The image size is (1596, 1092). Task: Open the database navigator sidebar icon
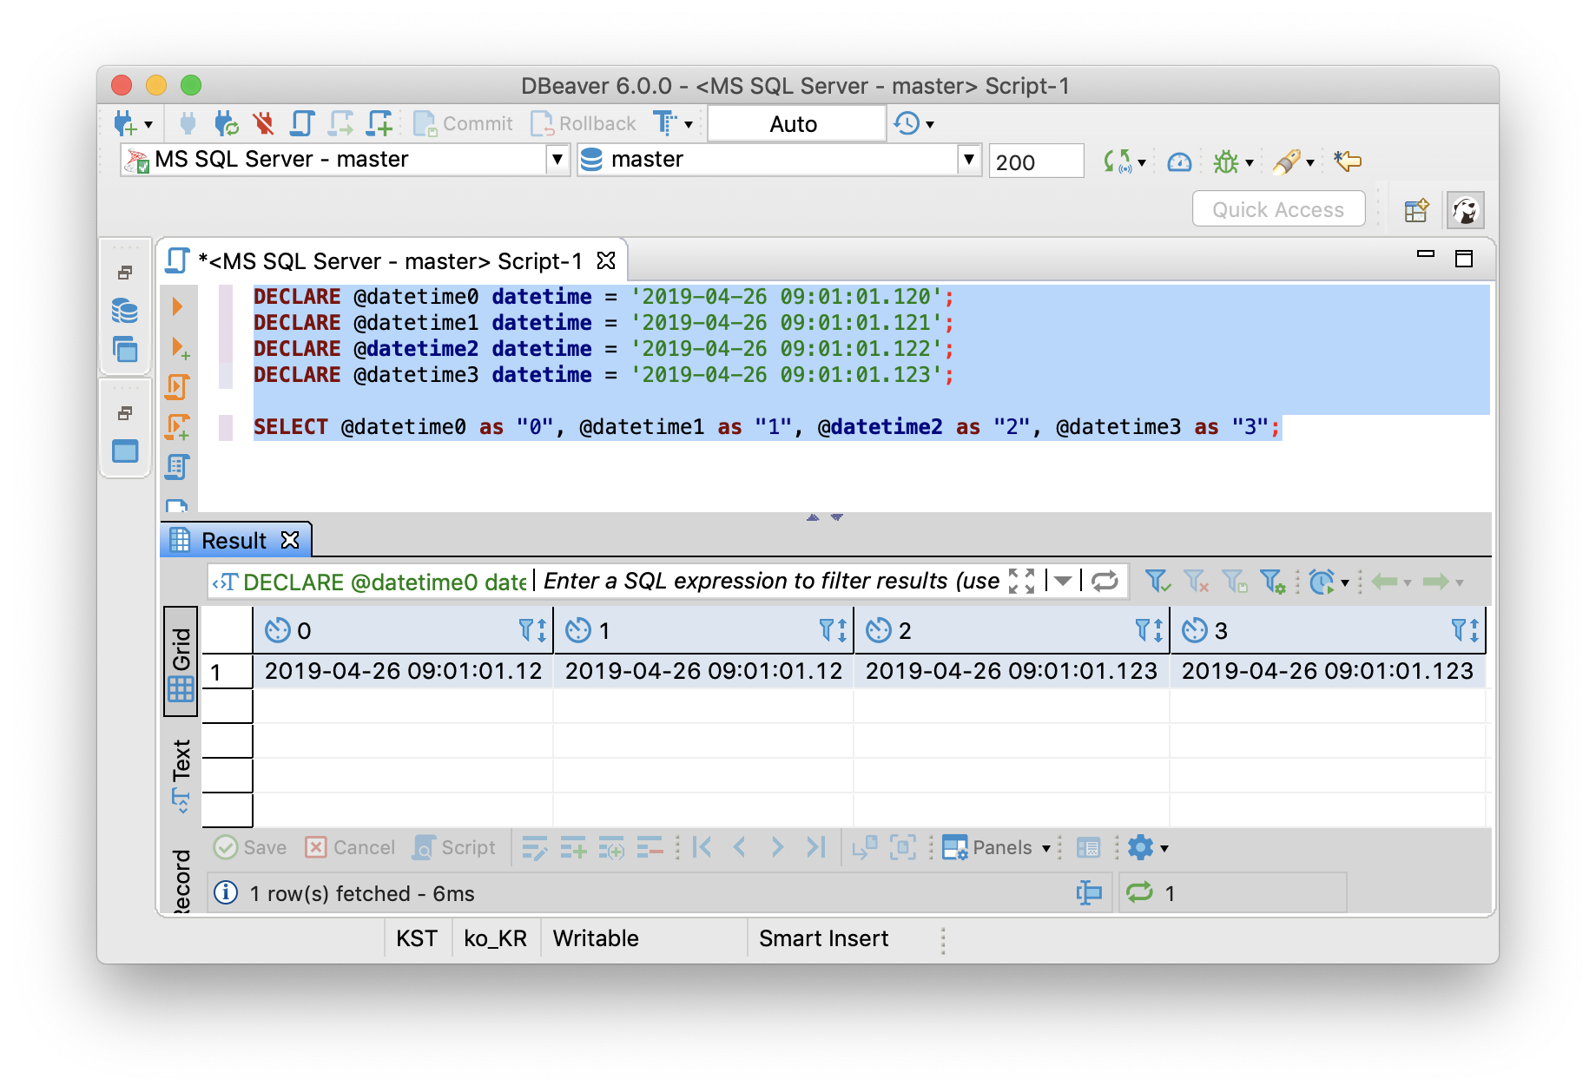point(125,311)
